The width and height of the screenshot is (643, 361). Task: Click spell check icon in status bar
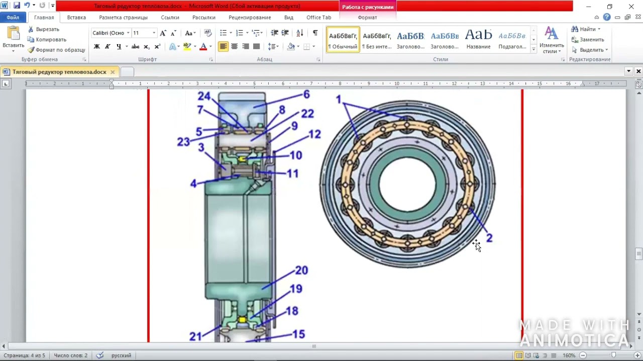click(x=100, y=355)
